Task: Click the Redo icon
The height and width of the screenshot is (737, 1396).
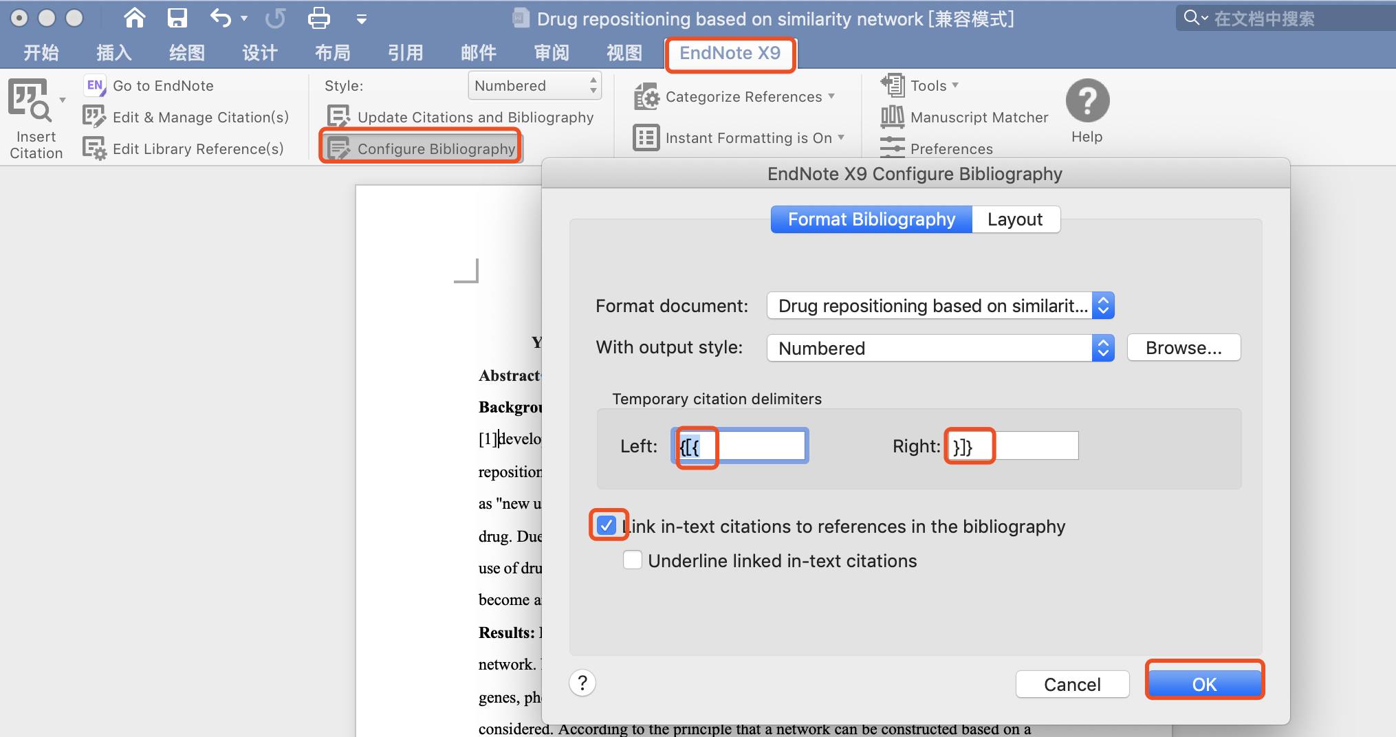Action: coord(275,18)
